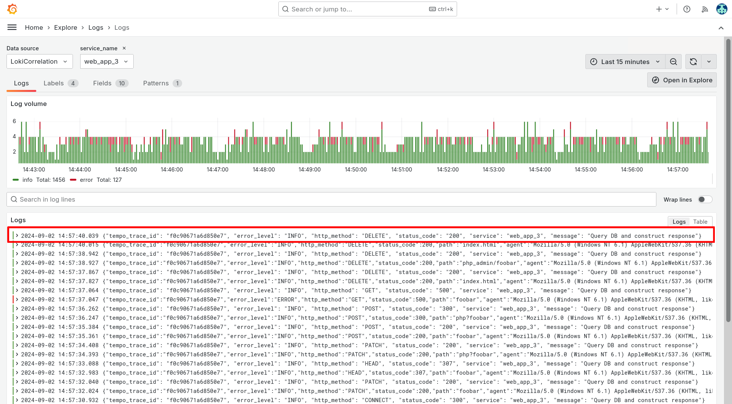Click the 14:50:00 time axis label
This screenshot has height=404, width=732.
355,170
